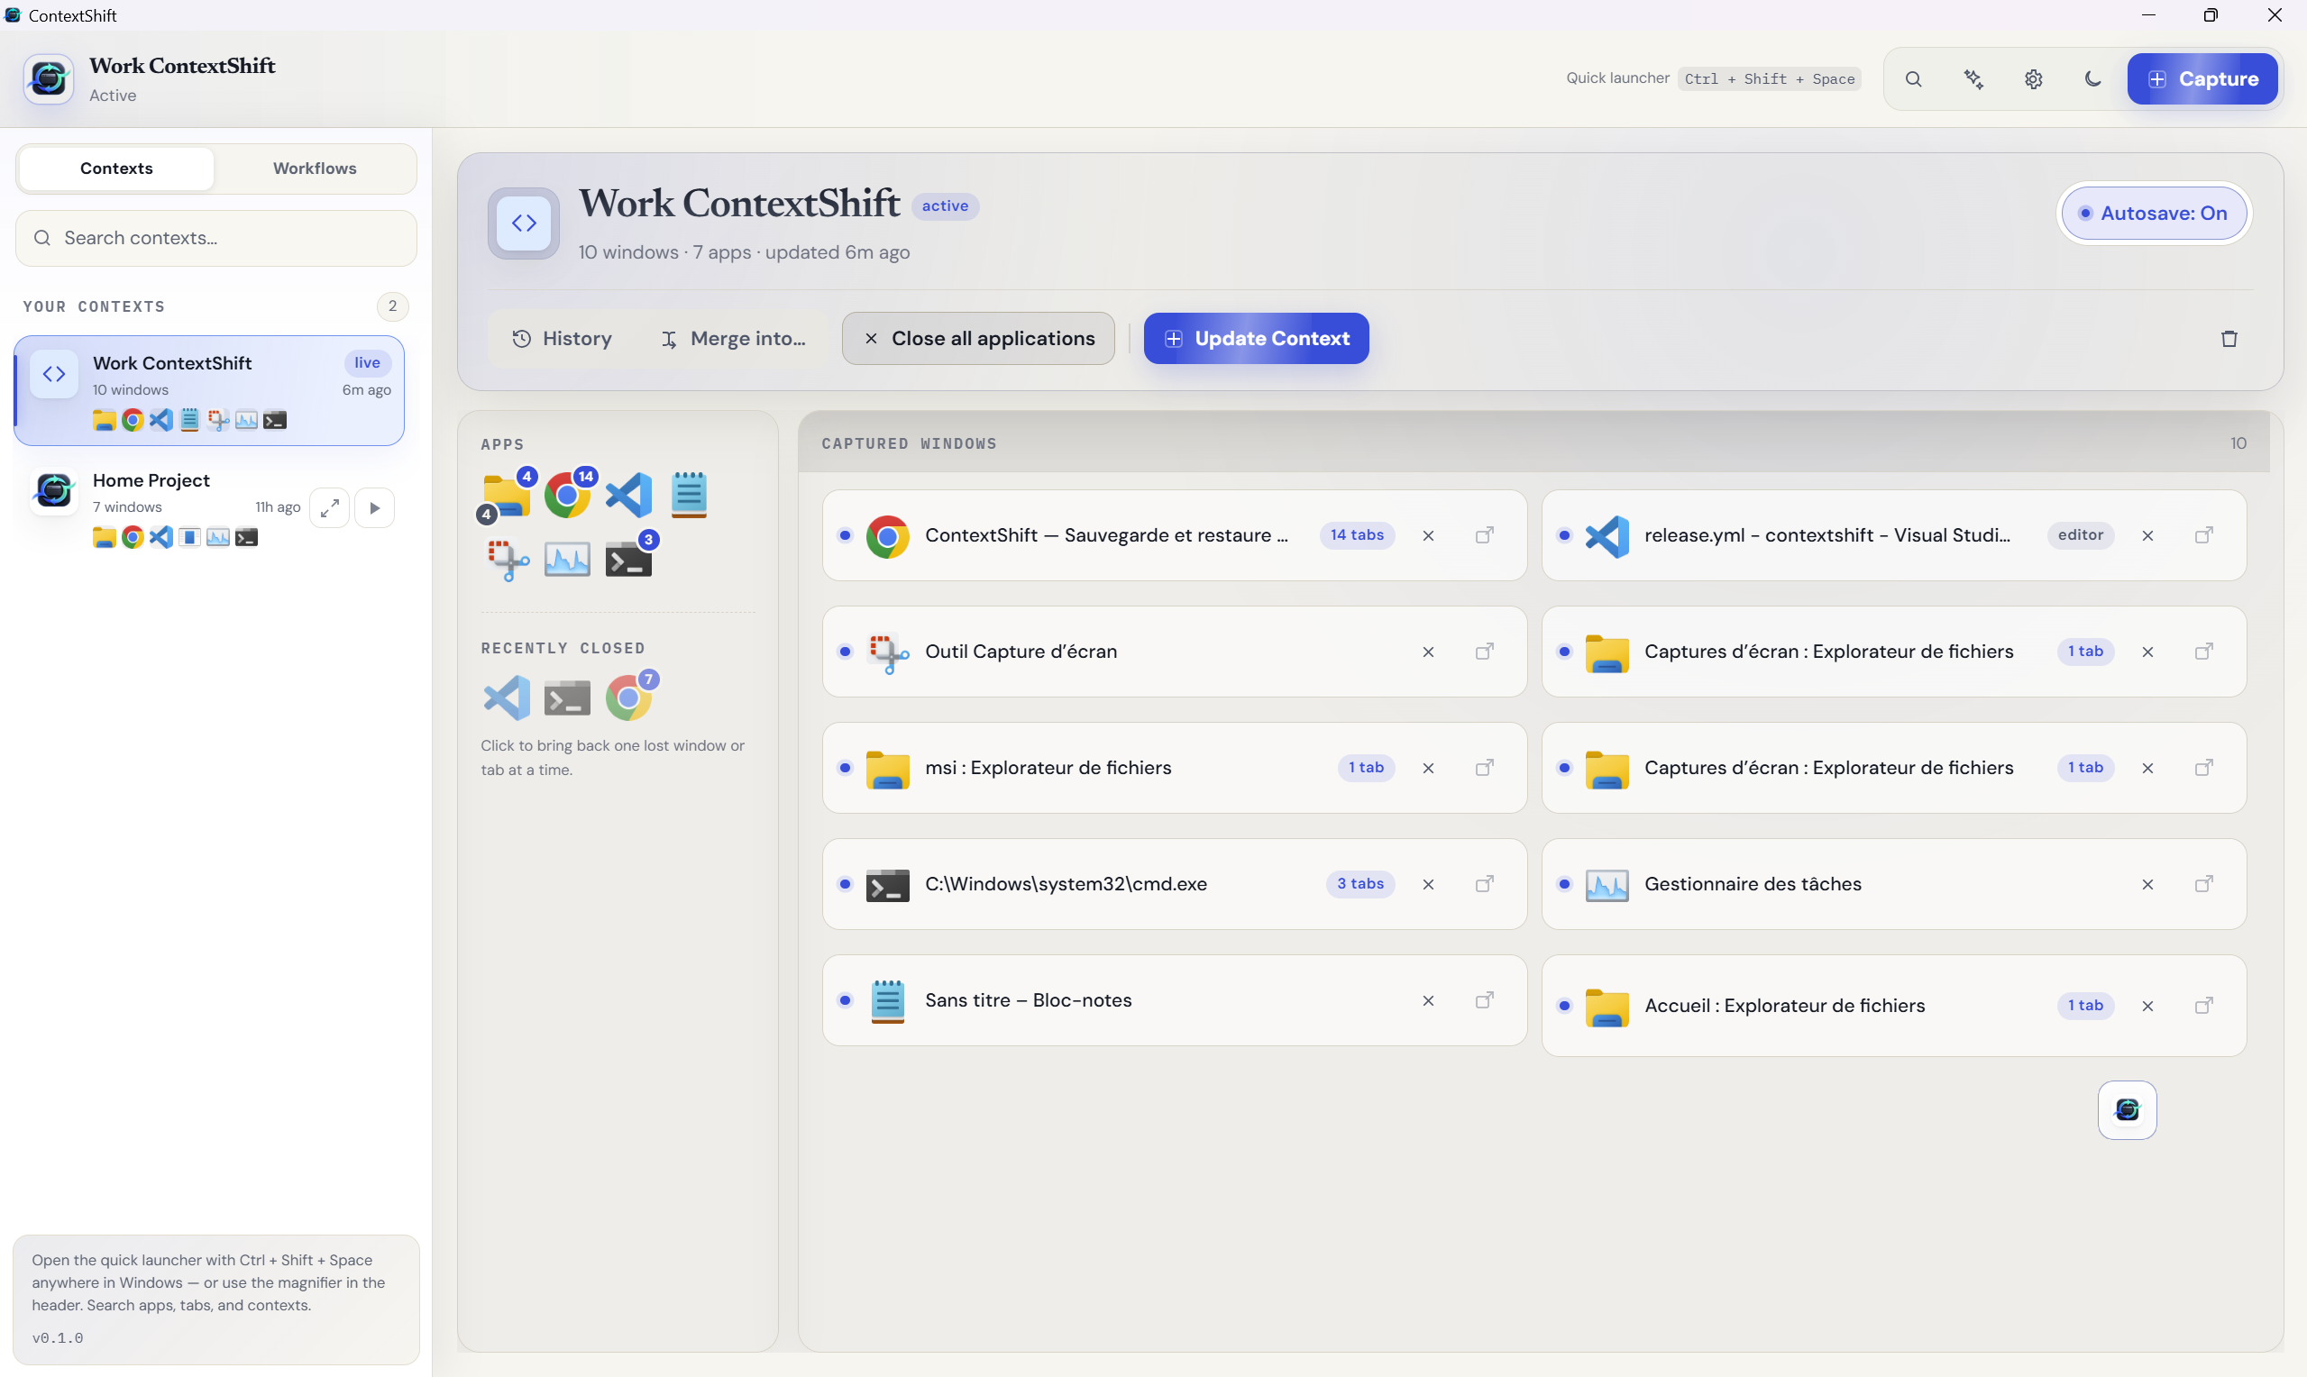This screenshot has height=1377, width=2307.
Task: Remove release.yml VS Code window
Action: point(2147,535)
